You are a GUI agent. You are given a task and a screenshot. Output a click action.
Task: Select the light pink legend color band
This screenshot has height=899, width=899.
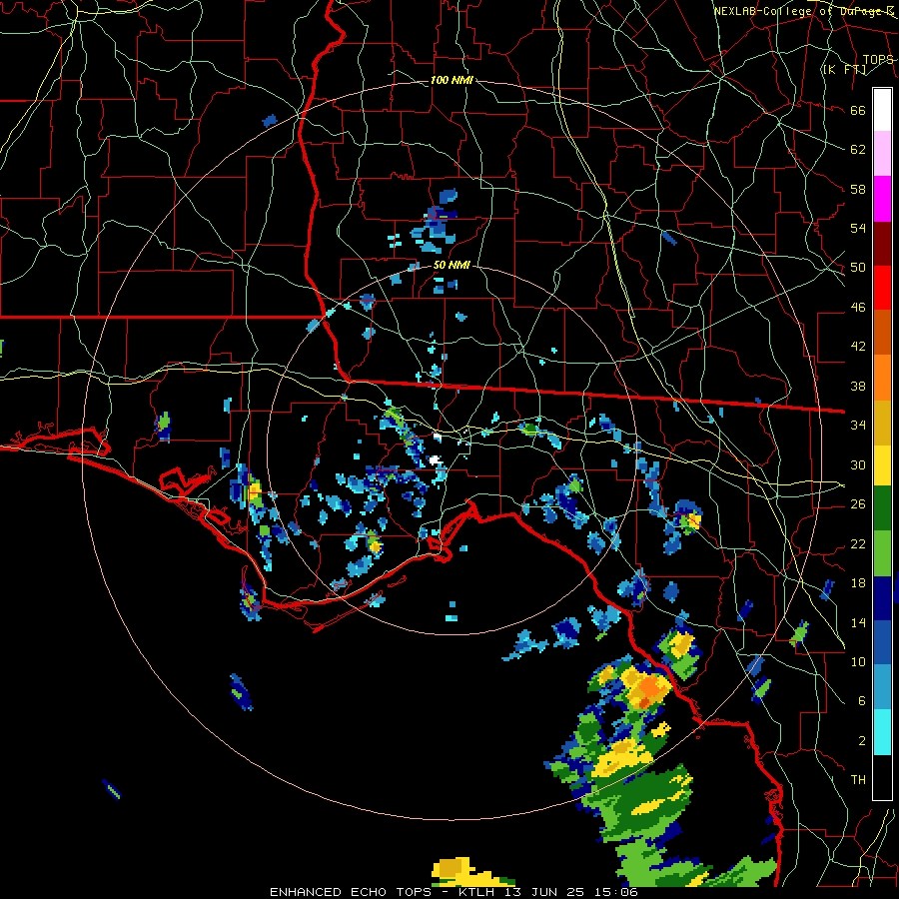coord(882,154)
